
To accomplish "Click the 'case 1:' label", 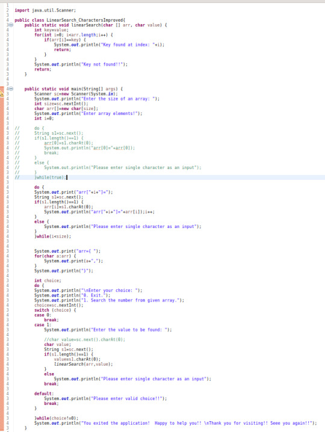I will (x=43, y=325).
